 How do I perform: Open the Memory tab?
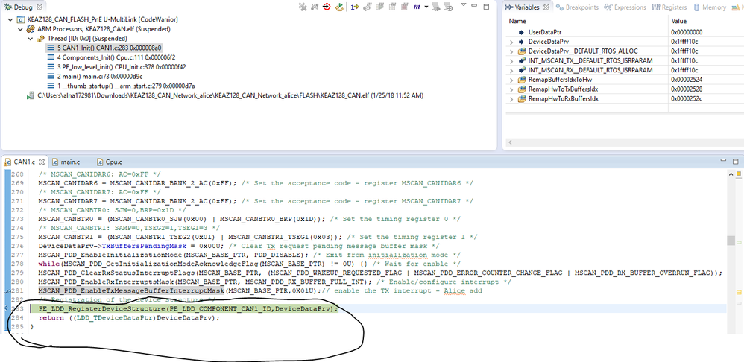point(710,7)
